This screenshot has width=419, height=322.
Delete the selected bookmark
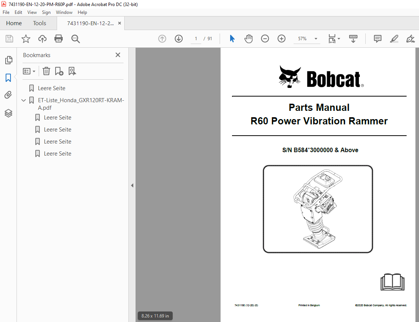click(x=46, y=71)
